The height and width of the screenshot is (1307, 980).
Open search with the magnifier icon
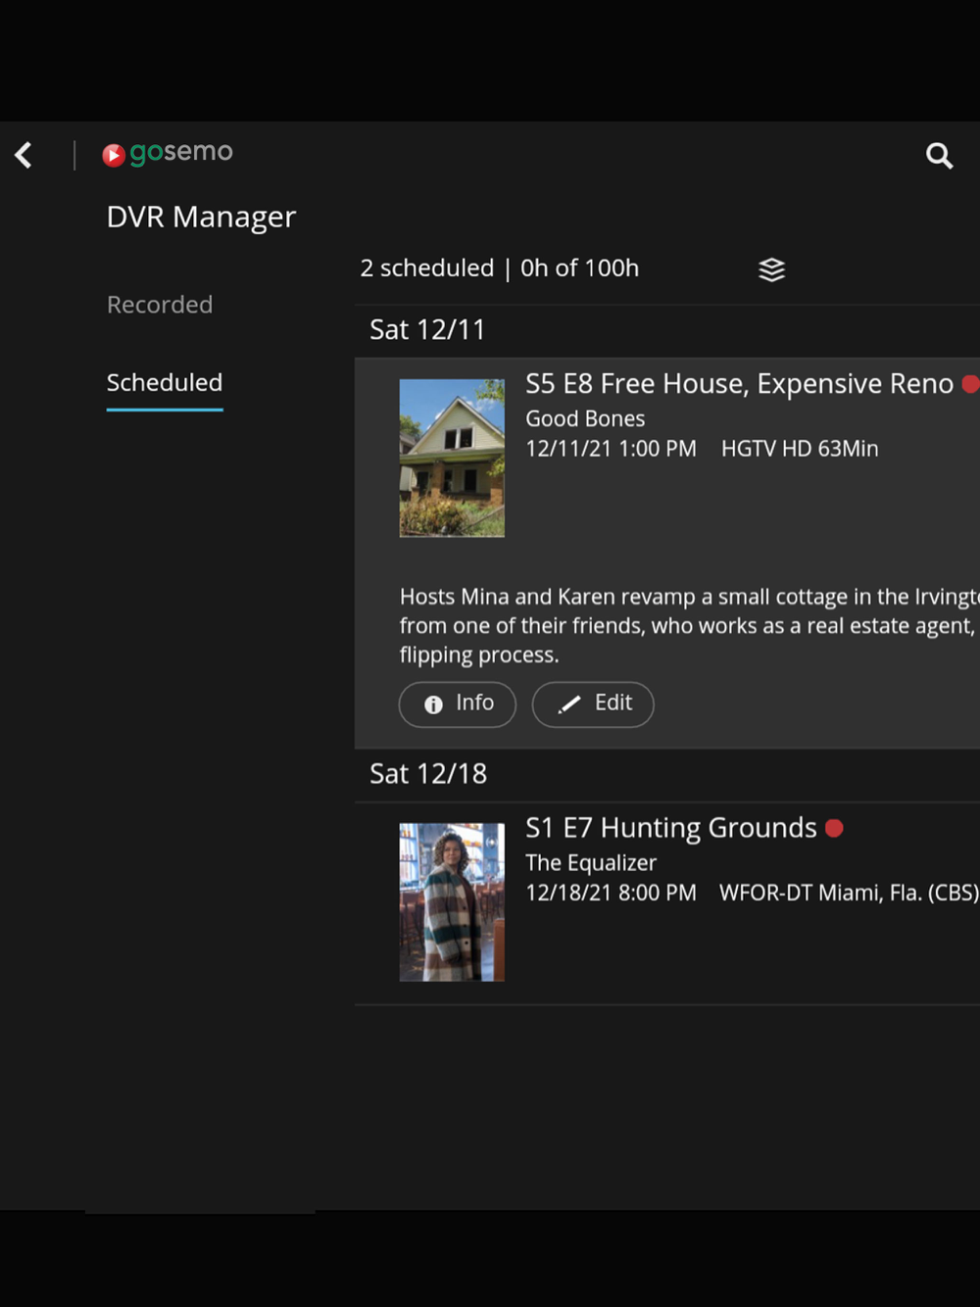[939, 155]
